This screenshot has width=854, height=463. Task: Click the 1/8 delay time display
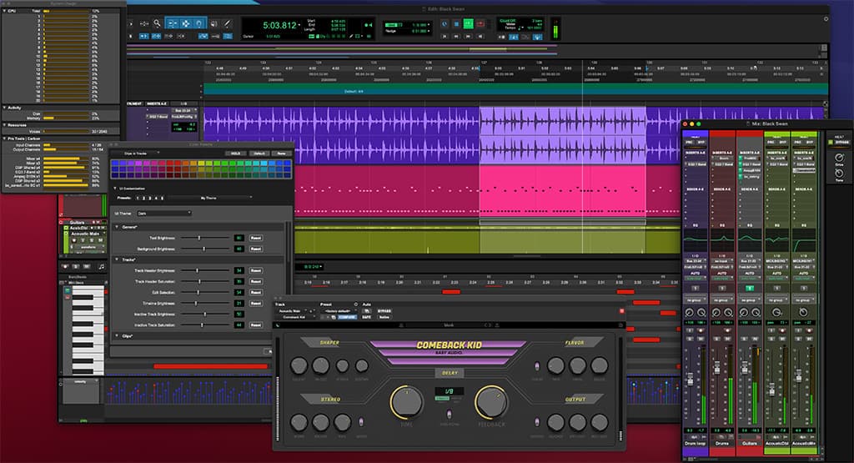tap(449, 390)
